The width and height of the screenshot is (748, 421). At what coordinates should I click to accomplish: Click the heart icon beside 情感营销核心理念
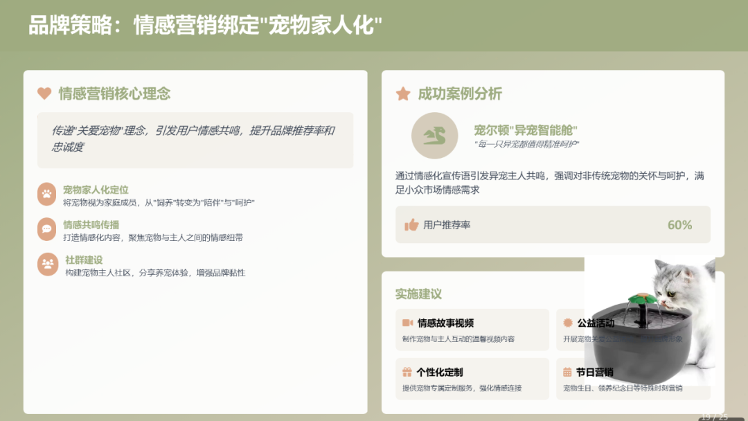pos(44,93)
